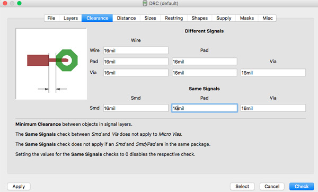
Task: Click the clearance diagram preview image
Action: [x=51, y=64]
